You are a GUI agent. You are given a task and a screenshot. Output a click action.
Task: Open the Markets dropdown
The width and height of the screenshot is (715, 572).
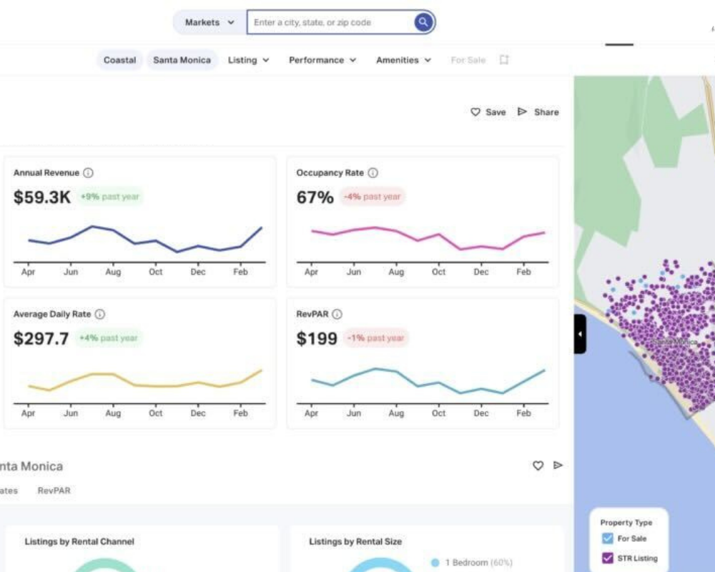pos(209,22)
